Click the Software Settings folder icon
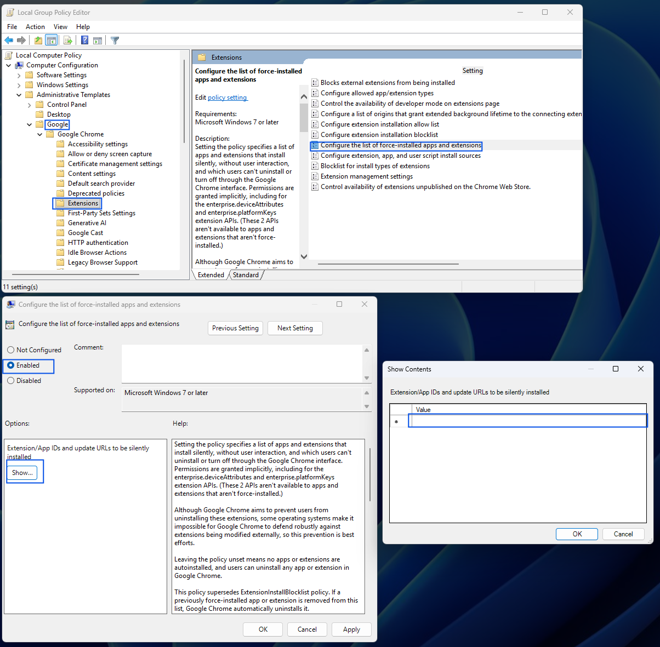The image size is (660, 647). click(29, 75)
